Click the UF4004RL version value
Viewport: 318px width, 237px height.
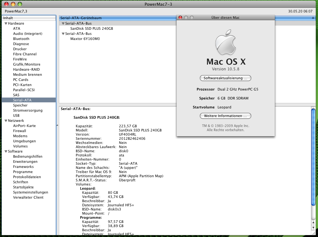pyautogui.click(x=128, y=134)
